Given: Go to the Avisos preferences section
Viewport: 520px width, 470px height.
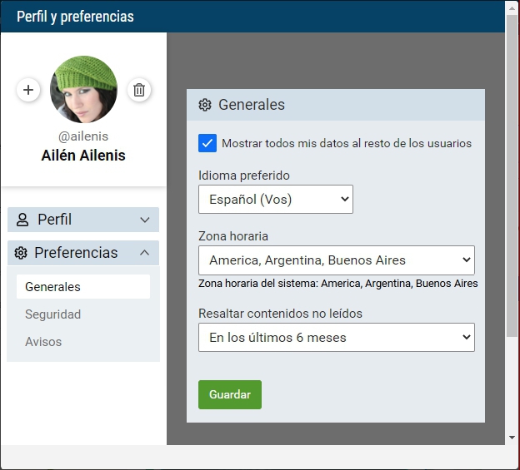Looking at the screenshot, I should tap(43, 342).
